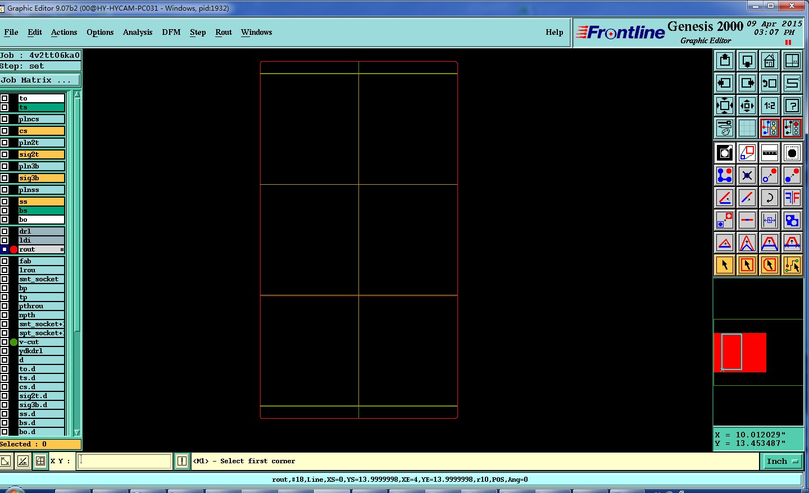Image resolution: width=809 pixels, height=493 pixels.
Task: Toggle the checkbox for layer to
Action: (4, 98)
